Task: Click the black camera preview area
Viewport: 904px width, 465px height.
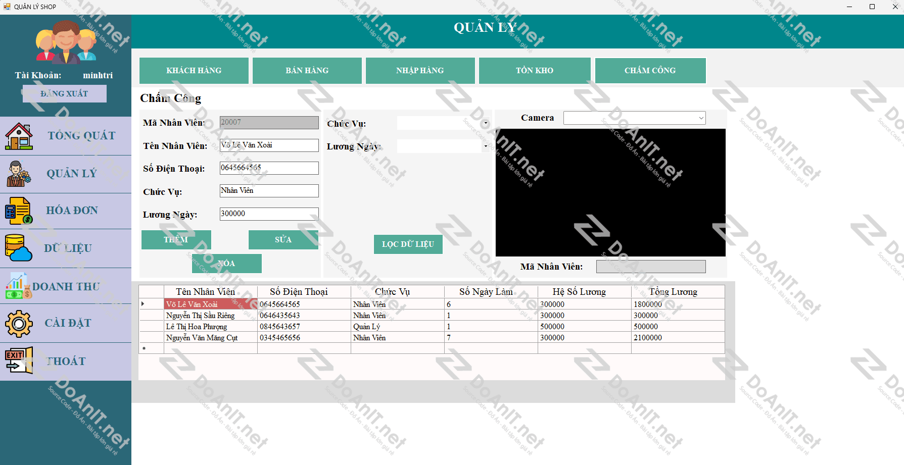Action: point(610,192)
